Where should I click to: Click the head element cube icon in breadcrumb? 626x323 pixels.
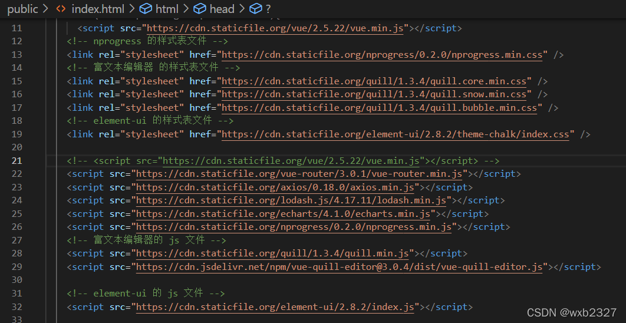pyautogui.click(x=199, y=9)
